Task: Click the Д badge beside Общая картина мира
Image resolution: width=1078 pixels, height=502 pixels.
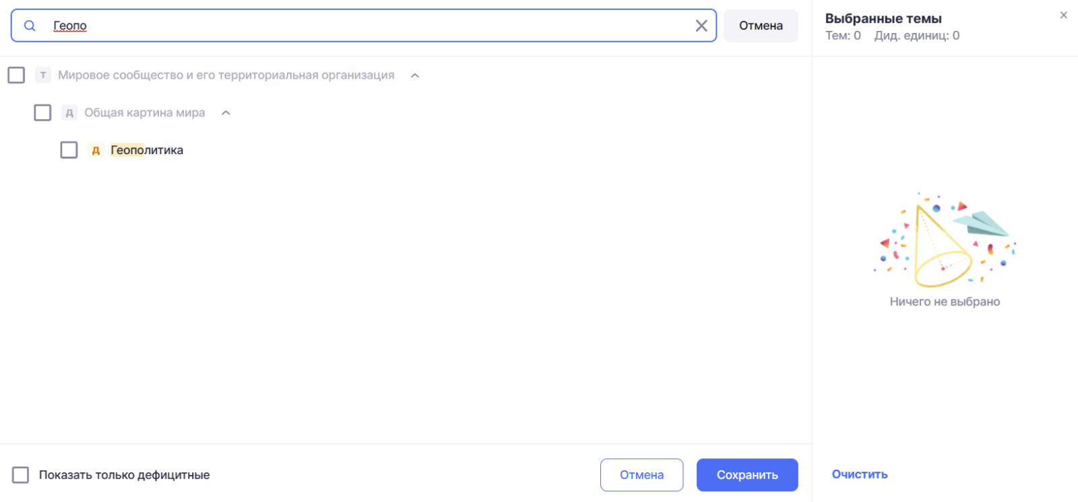Action: (x=69, y=113)
